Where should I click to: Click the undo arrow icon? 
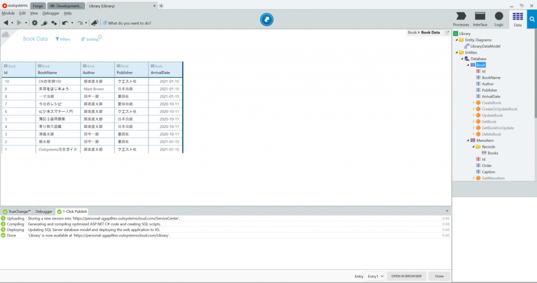pyautogui.click(x=65, y=23)
